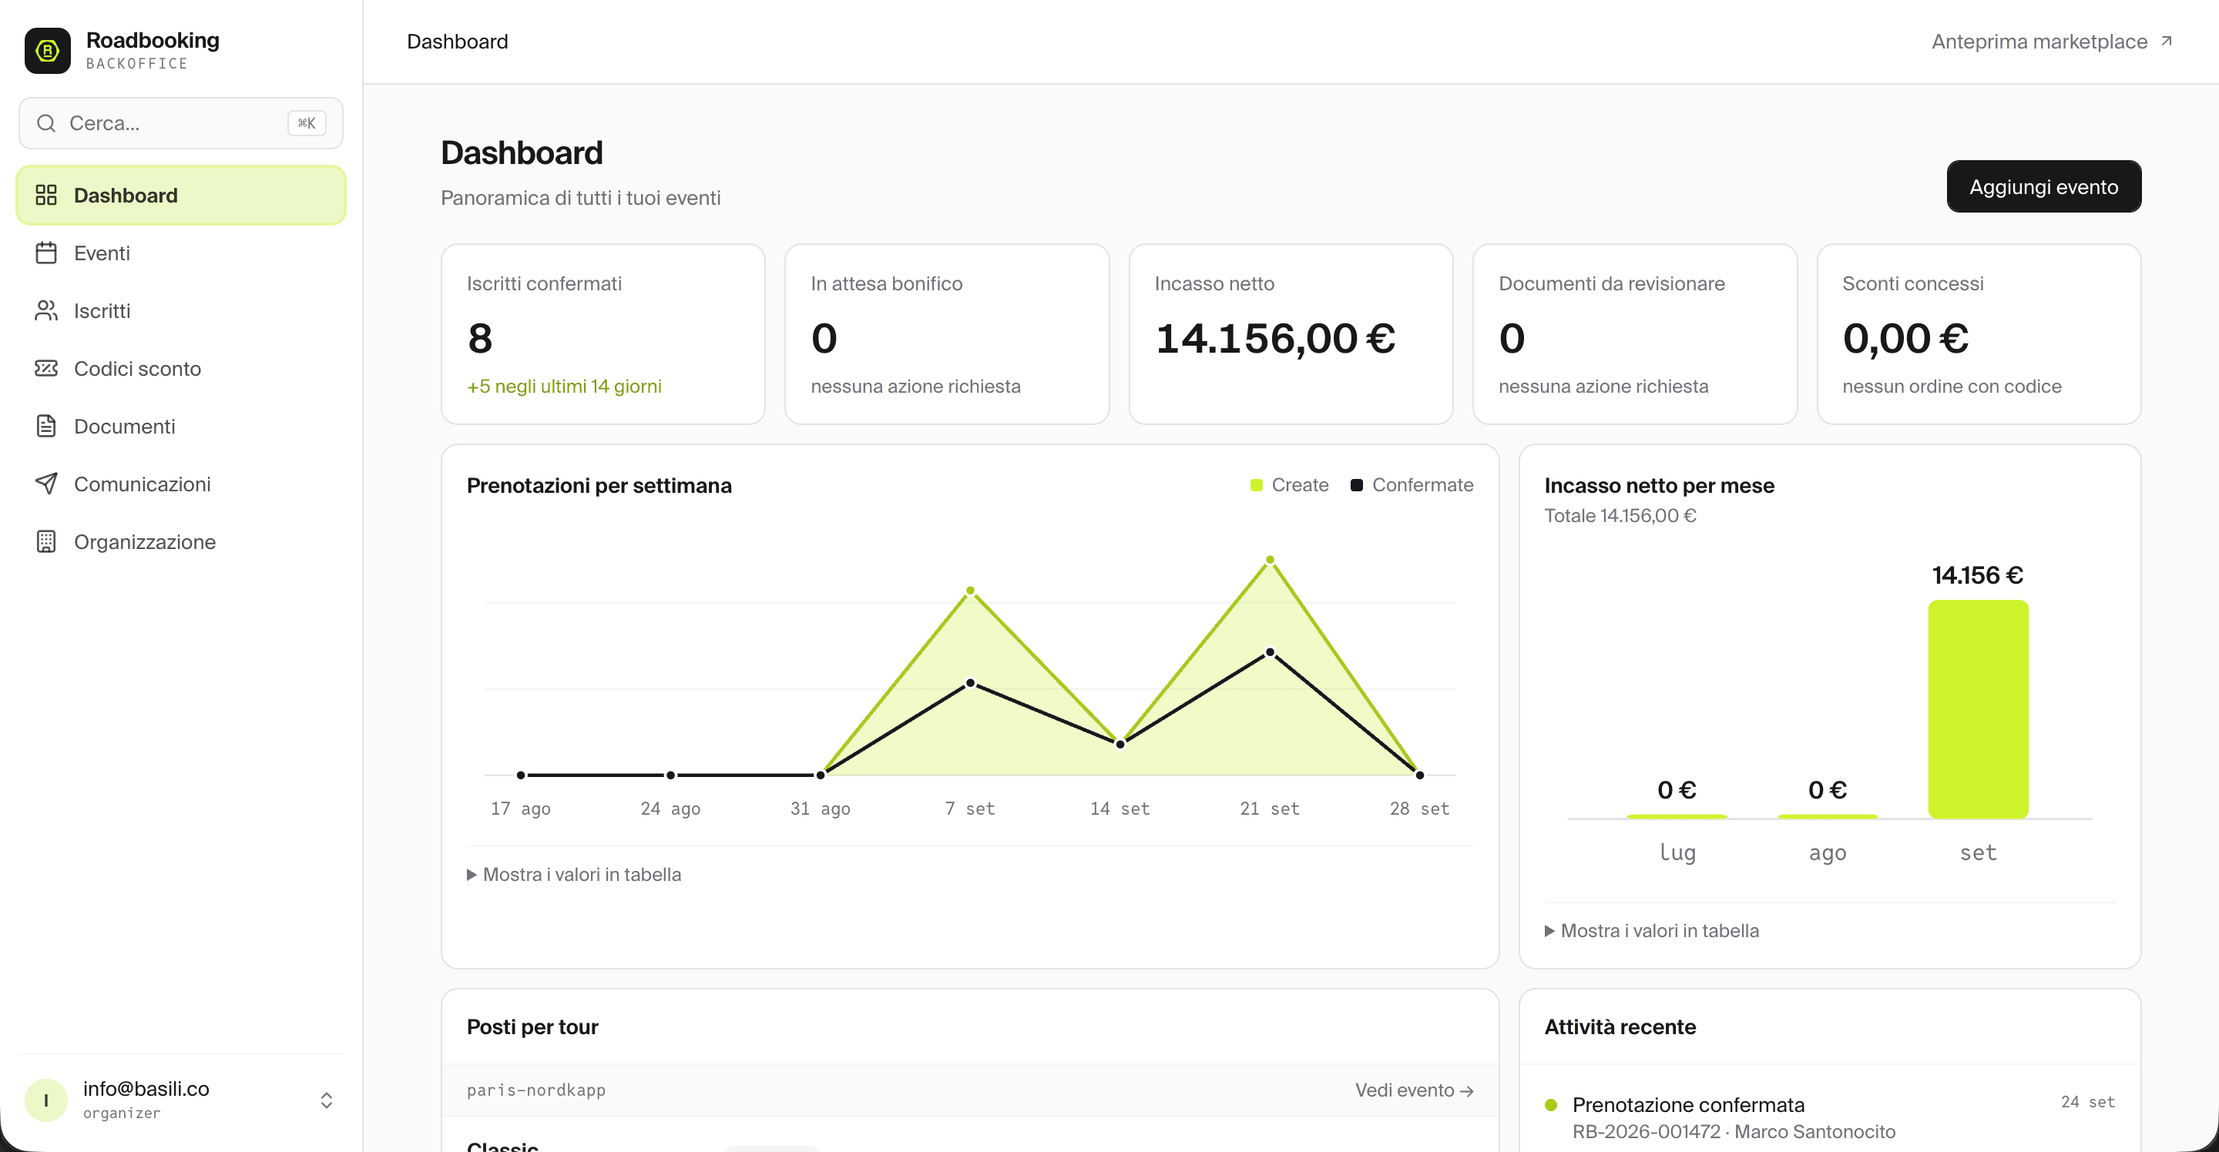This screenshot has width=2219, height=1152.
Task: Open the Anteprima marketplace link
Action: pos(2052,42)
